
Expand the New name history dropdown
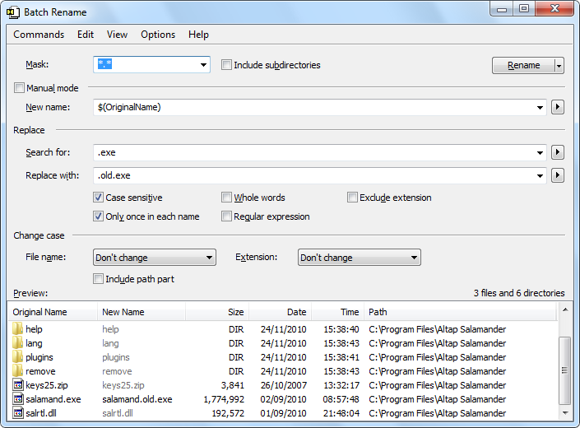pyautogui.click(x=540, y=107)
